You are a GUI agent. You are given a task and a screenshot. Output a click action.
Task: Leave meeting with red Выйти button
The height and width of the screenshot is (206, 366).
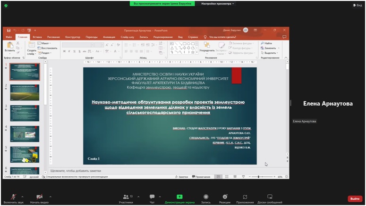355,199
